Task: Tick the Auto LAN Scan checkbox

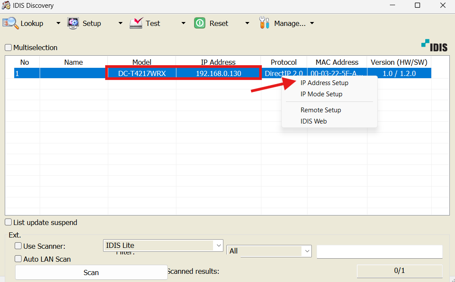Action: pos(18,259)
